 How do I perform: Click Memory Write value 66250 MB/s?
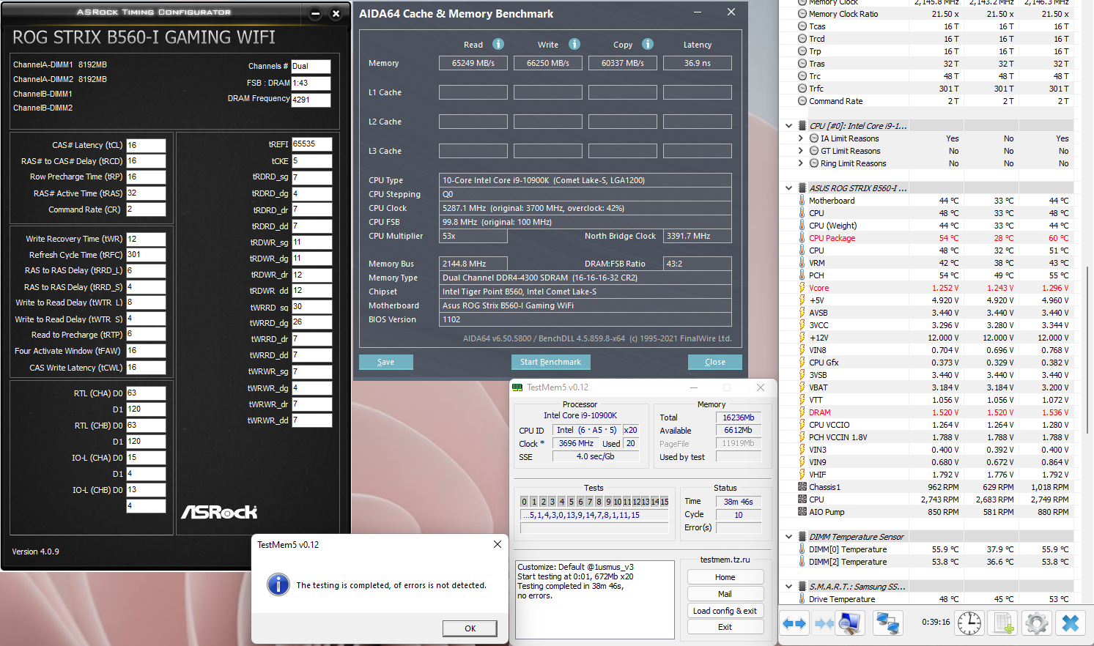(548, 63)
